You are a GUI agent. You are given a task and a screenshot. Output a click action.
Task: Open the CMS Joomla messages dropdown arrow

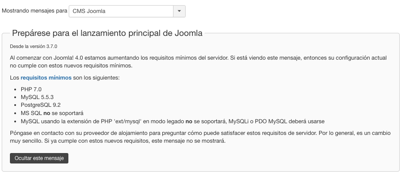point(179,11)
